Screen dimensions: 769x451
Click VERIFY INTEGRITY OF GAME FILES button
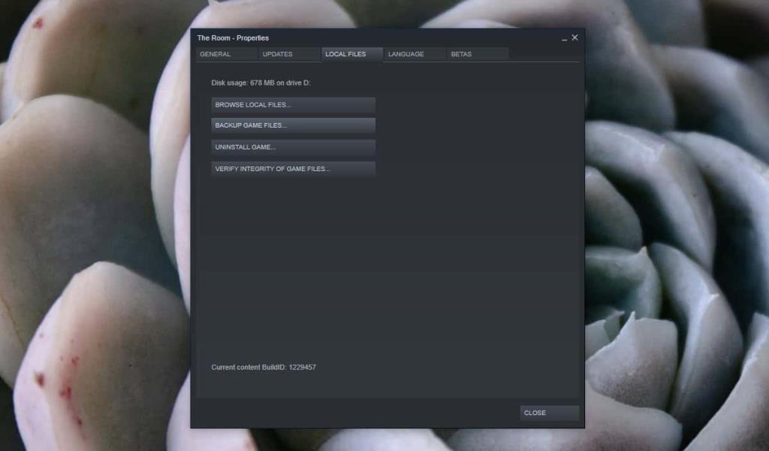[x=293, y=168]
